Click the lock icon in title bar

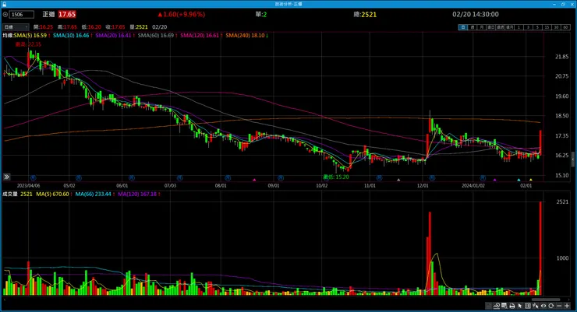(x=4, y=4)
